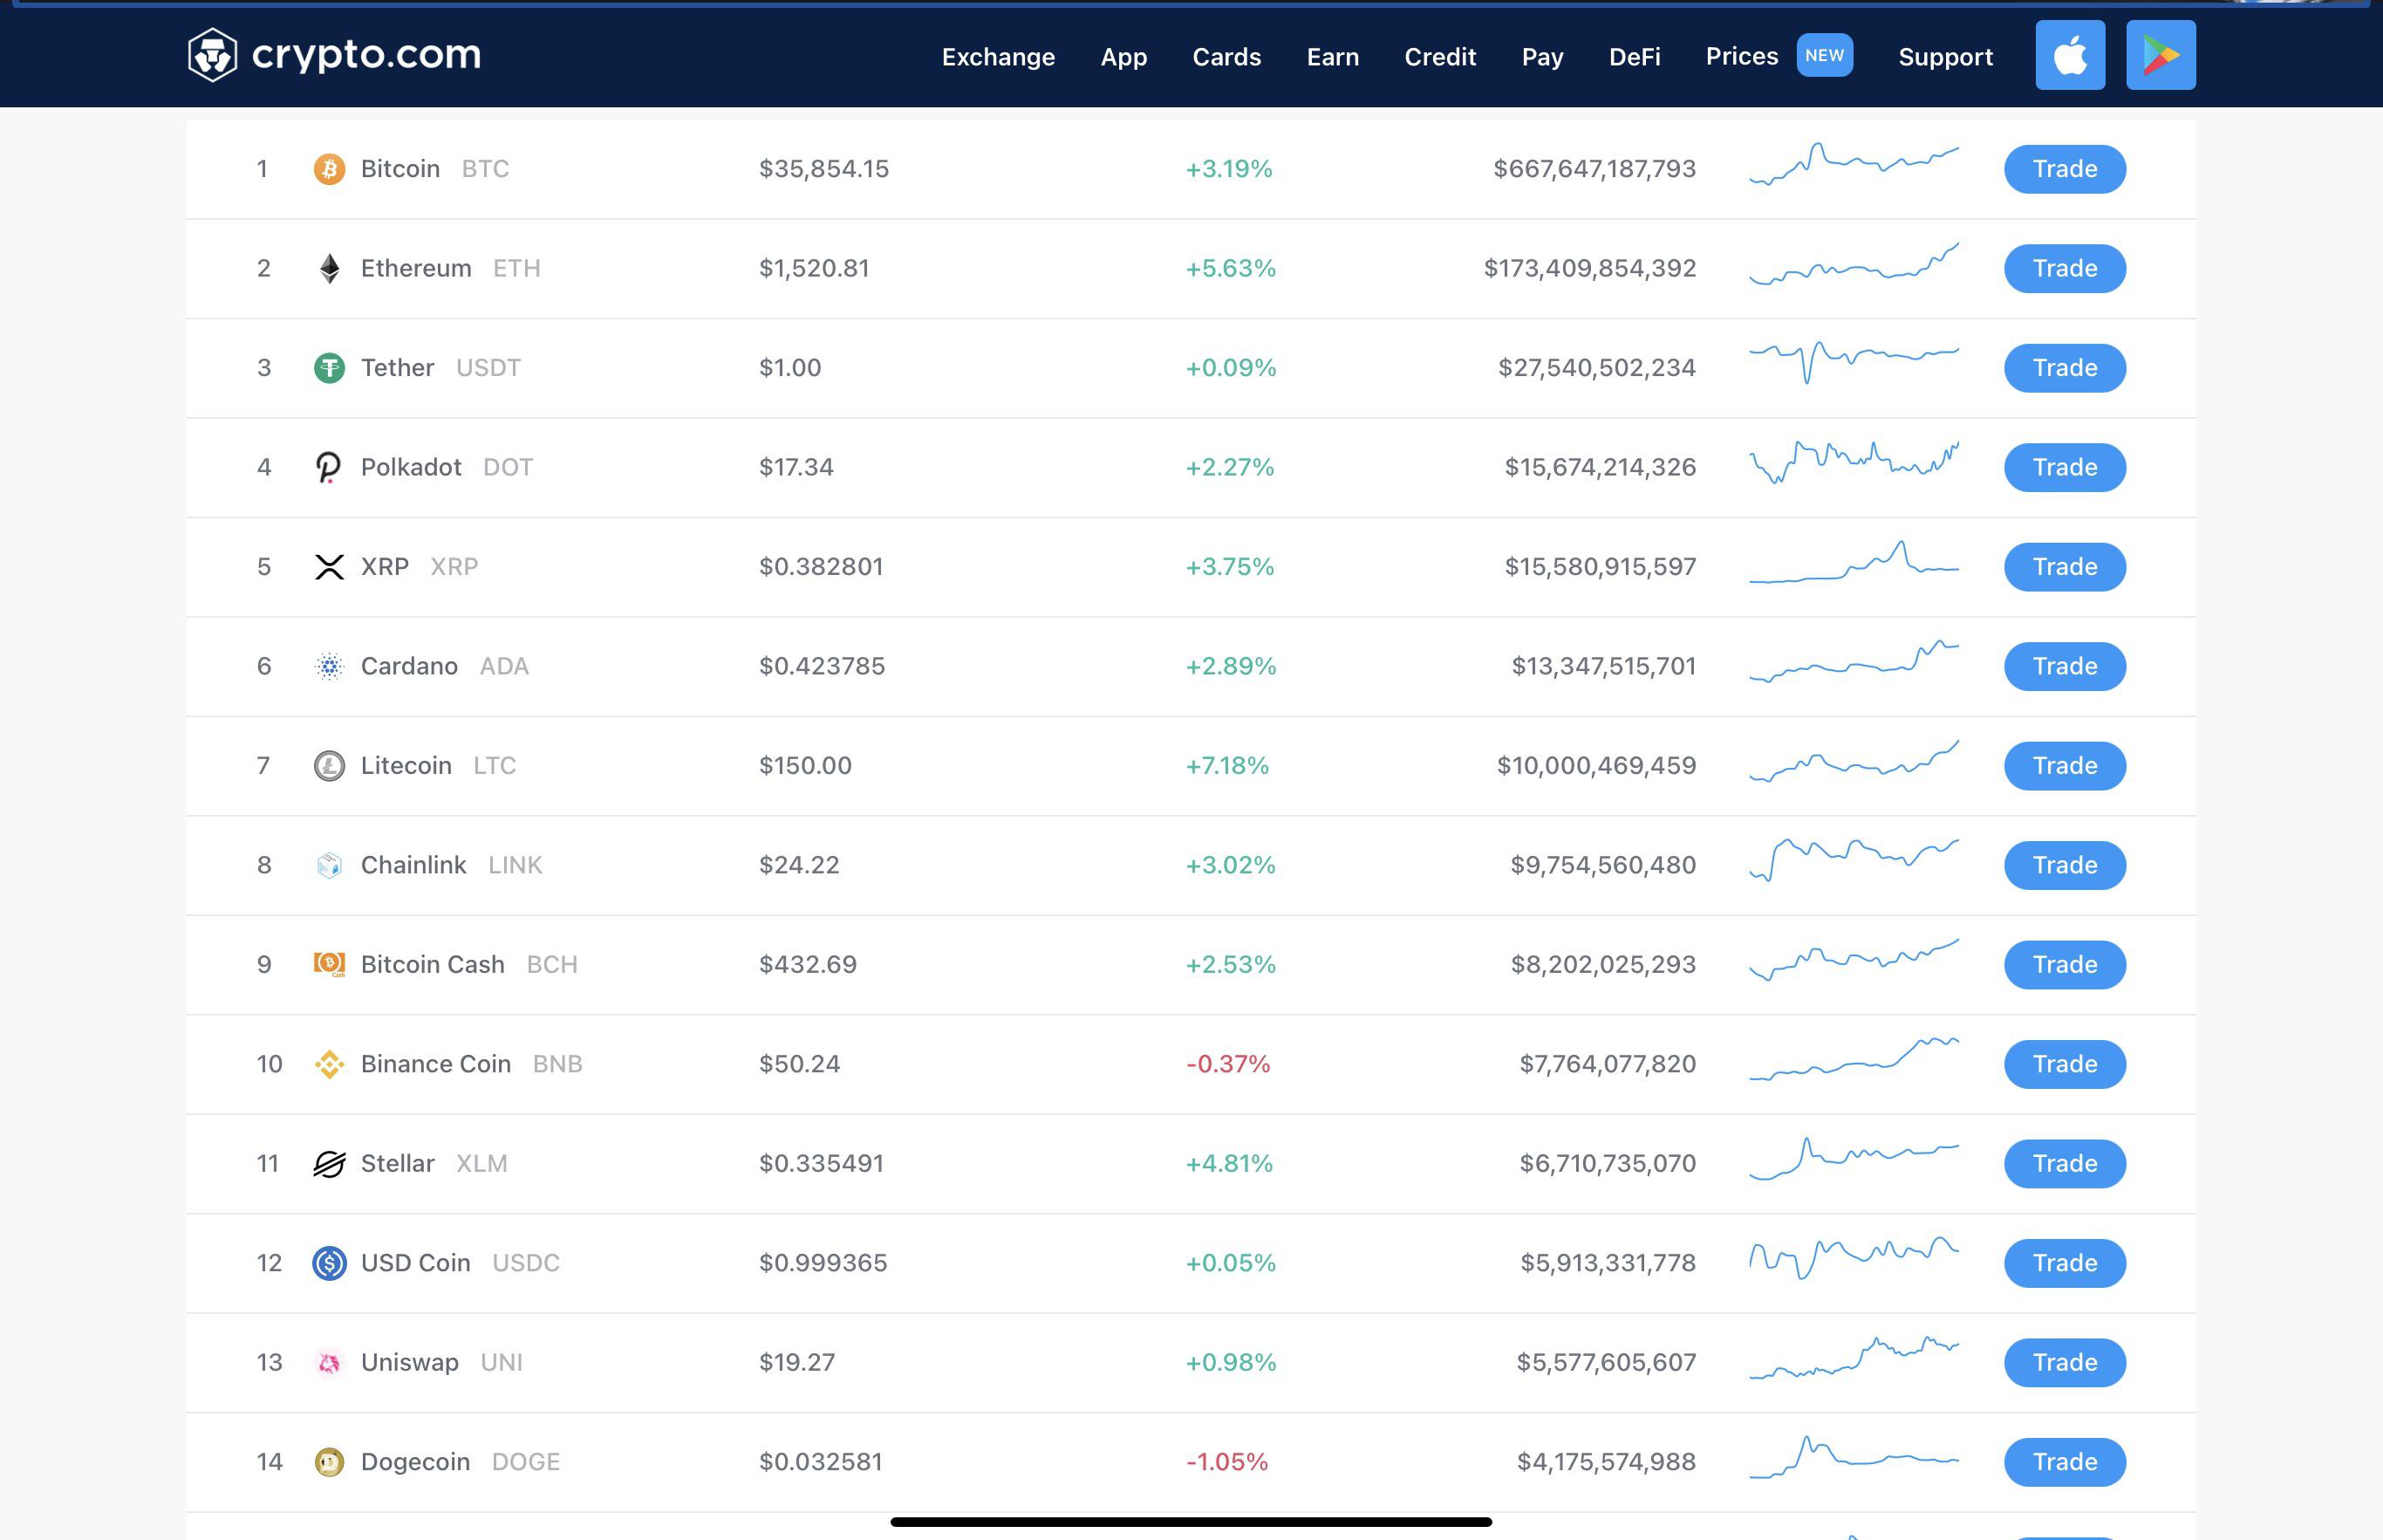Viewport: 2383px width, 1540px height.
Task: Open the Apple App Store download icon
Action: [2069, 55]
